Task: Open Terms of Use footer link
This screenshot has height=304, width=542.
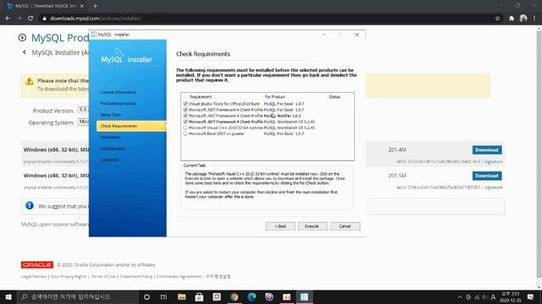Action: pos(103,276)
